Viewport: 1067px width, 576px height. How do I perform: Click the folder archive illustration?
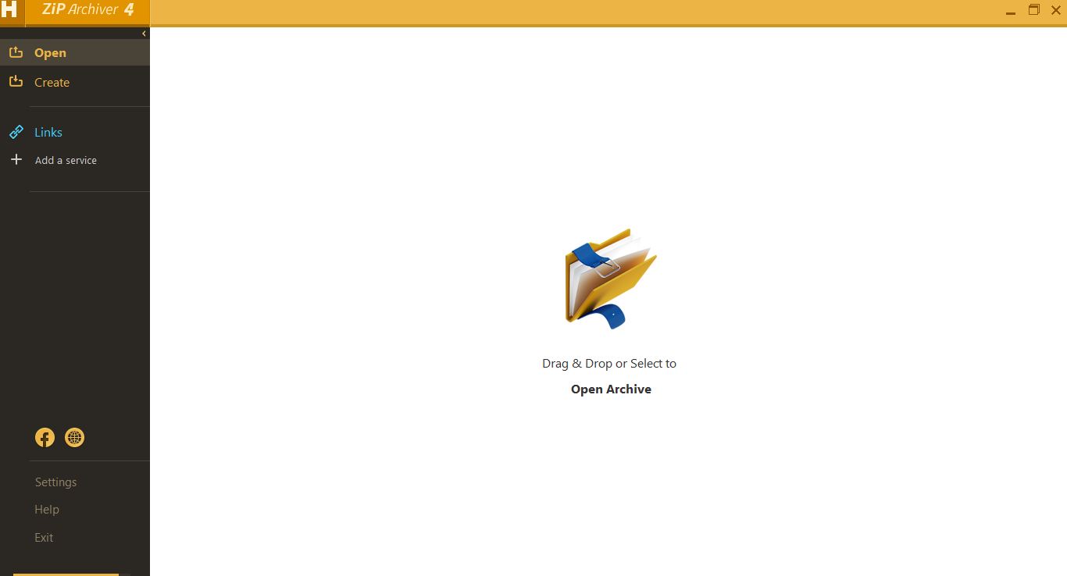(611, 279)
